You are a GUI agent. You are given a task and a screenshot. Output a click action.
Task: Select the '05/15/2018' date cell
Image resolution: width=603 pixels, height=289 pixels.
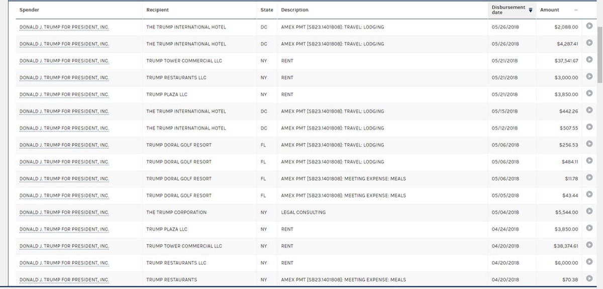click(x=505, y=111)
